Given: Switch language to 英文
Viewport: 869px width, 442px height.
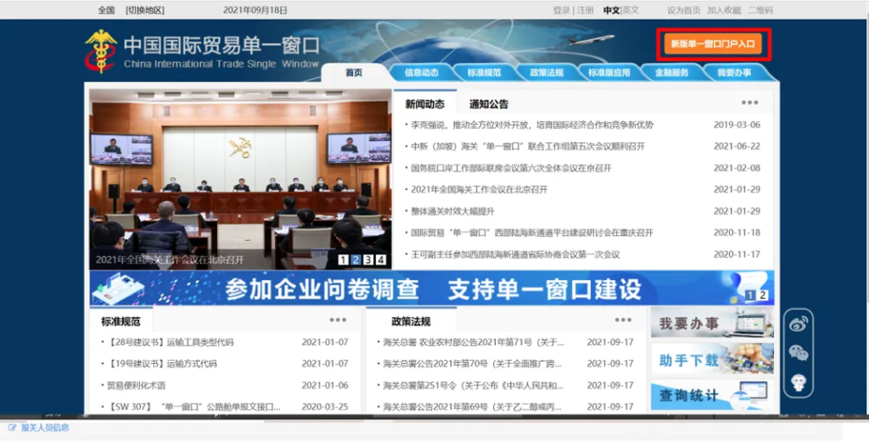Looking at the screenshot, I should (631, 10).
